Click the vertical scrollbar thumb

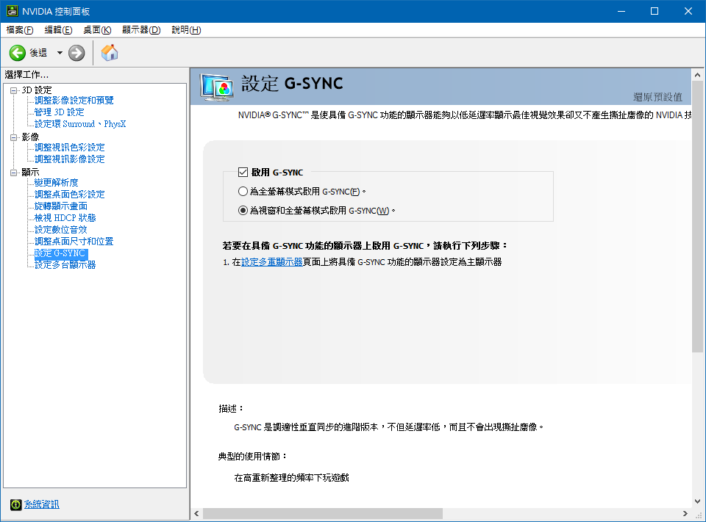pos(697,217)
